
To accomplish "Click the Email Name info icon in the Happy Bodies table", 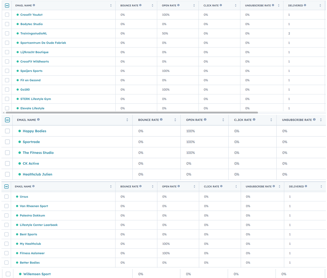I will [38, 120].
